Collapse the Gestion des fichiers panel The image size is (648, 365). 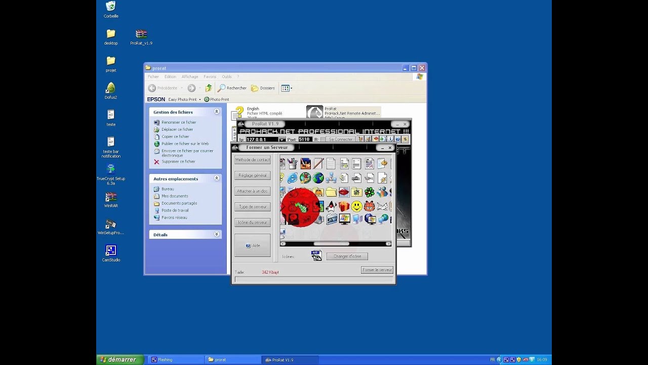[x=217, y=112]
